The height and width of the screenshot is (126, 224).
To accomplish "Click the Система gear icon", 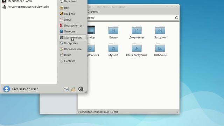I will tap(62, 61).
